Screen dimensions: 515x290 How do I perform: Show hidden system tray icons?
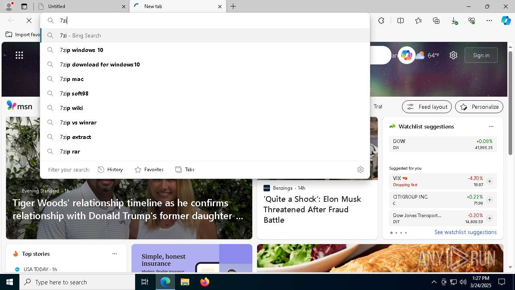pyautogui.click(x=434, y=282)
